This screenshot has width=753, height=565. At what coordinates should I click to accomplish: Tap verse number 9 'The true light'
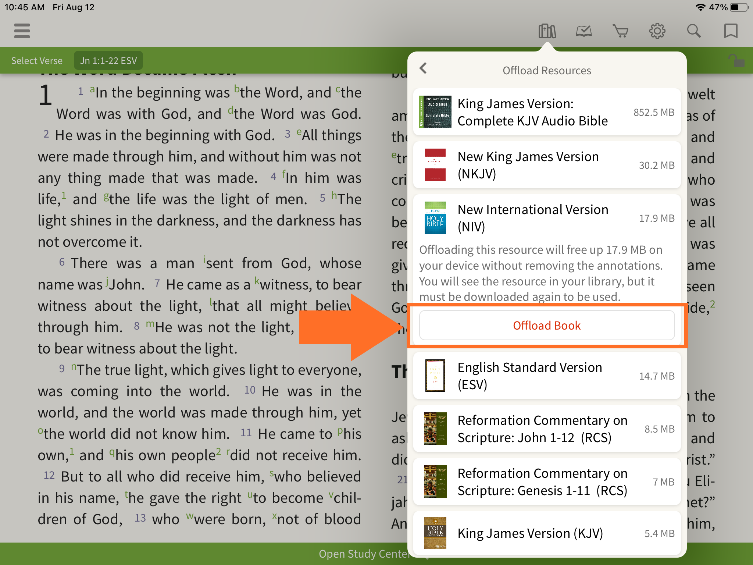click(x=62, y=369)
